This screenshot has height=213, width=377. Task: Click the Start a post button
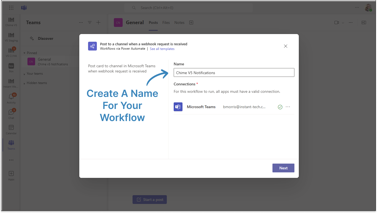[150, 200]
